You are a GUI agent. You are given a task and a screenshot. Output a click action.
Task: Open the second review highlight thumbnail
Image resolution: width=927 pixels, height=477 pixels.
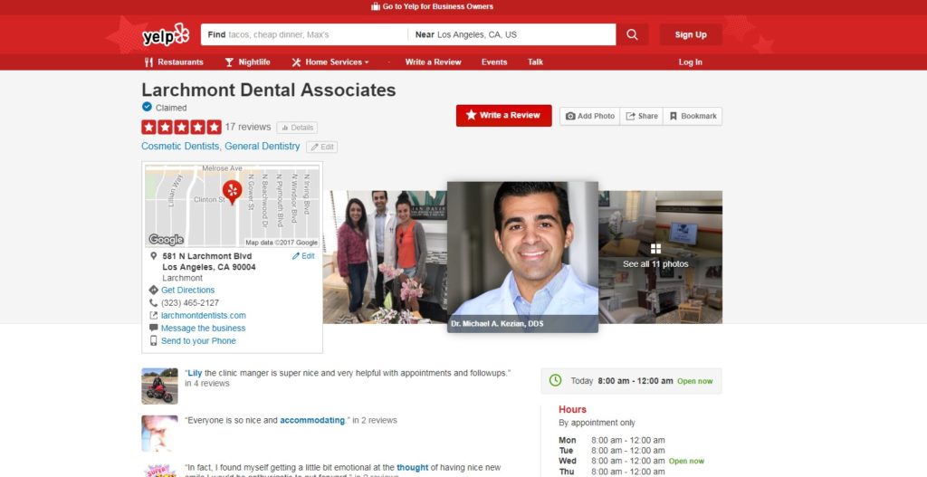click(x=159, y=434)
